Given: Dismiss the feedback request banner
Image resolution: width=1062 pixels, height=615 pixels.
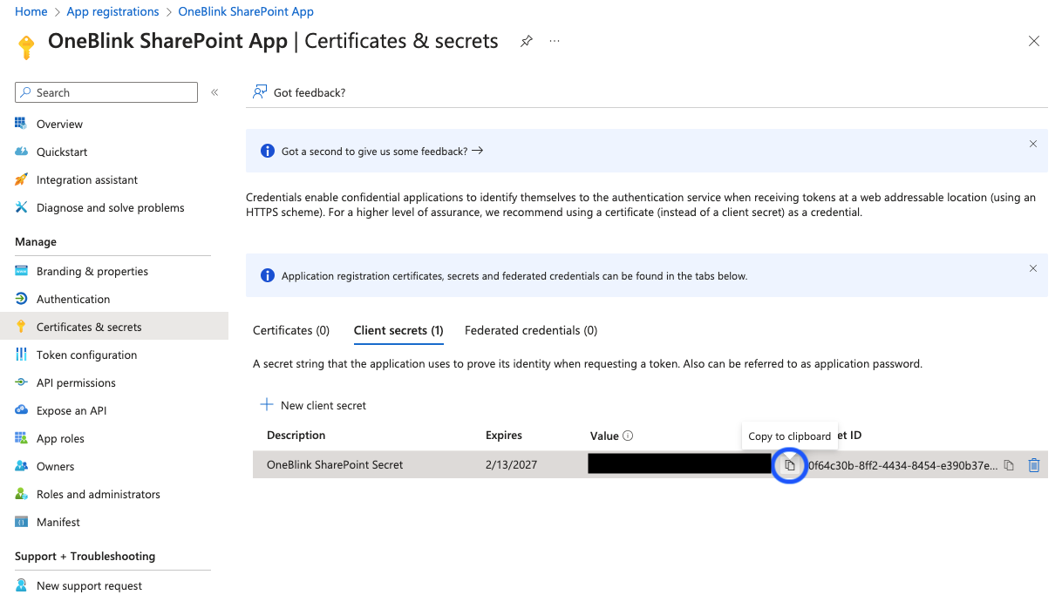Looking at the screenshot, I should [x=1033, y=144].
